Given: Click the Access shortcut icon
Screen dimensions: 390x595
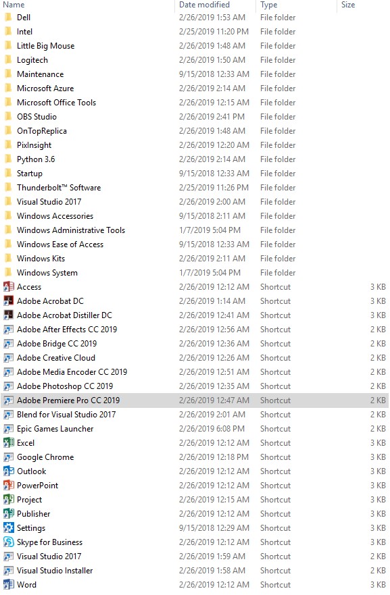Looking at the screenshot, I should [x=8, y=287].
